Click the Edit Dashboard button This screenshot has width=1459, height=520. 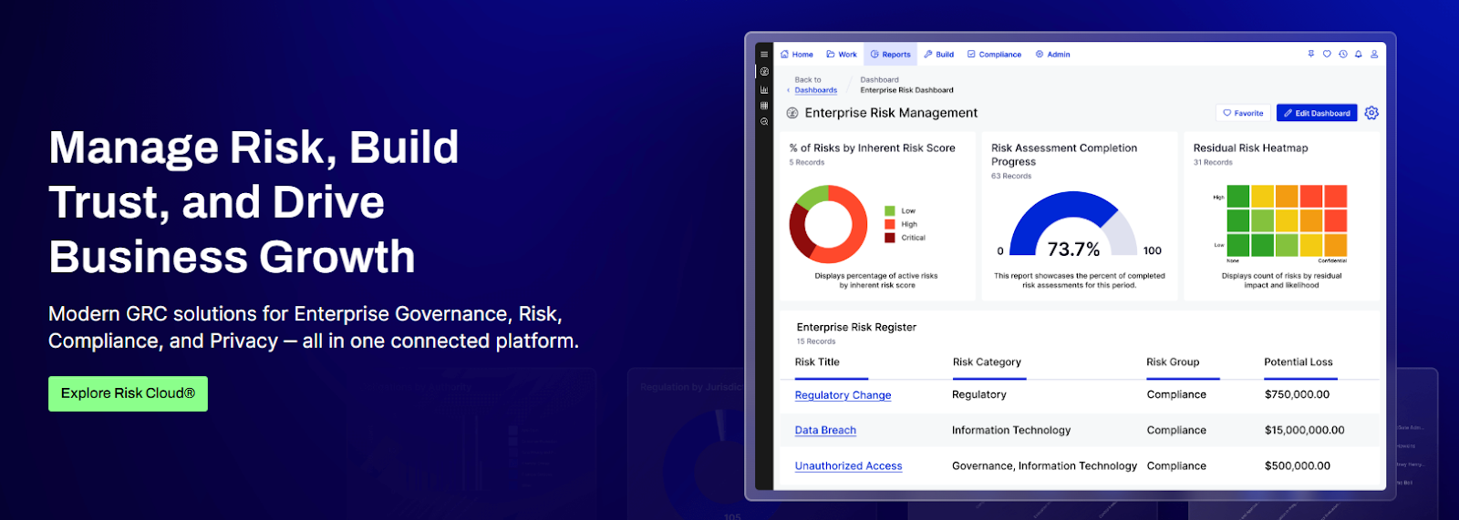tap(1317, 113)
